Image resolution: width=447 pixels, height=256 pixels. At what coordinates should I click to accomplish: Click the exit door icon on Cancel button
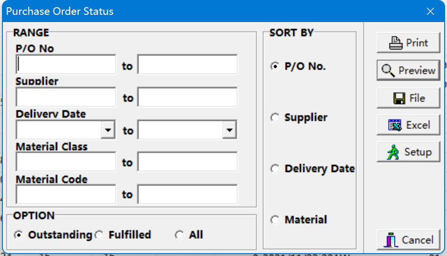pyautogui.click(x=391, y=240)
